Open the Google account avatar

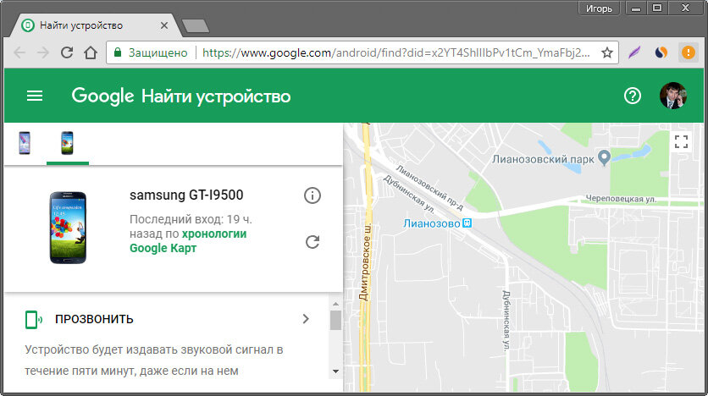pos(672,96)
